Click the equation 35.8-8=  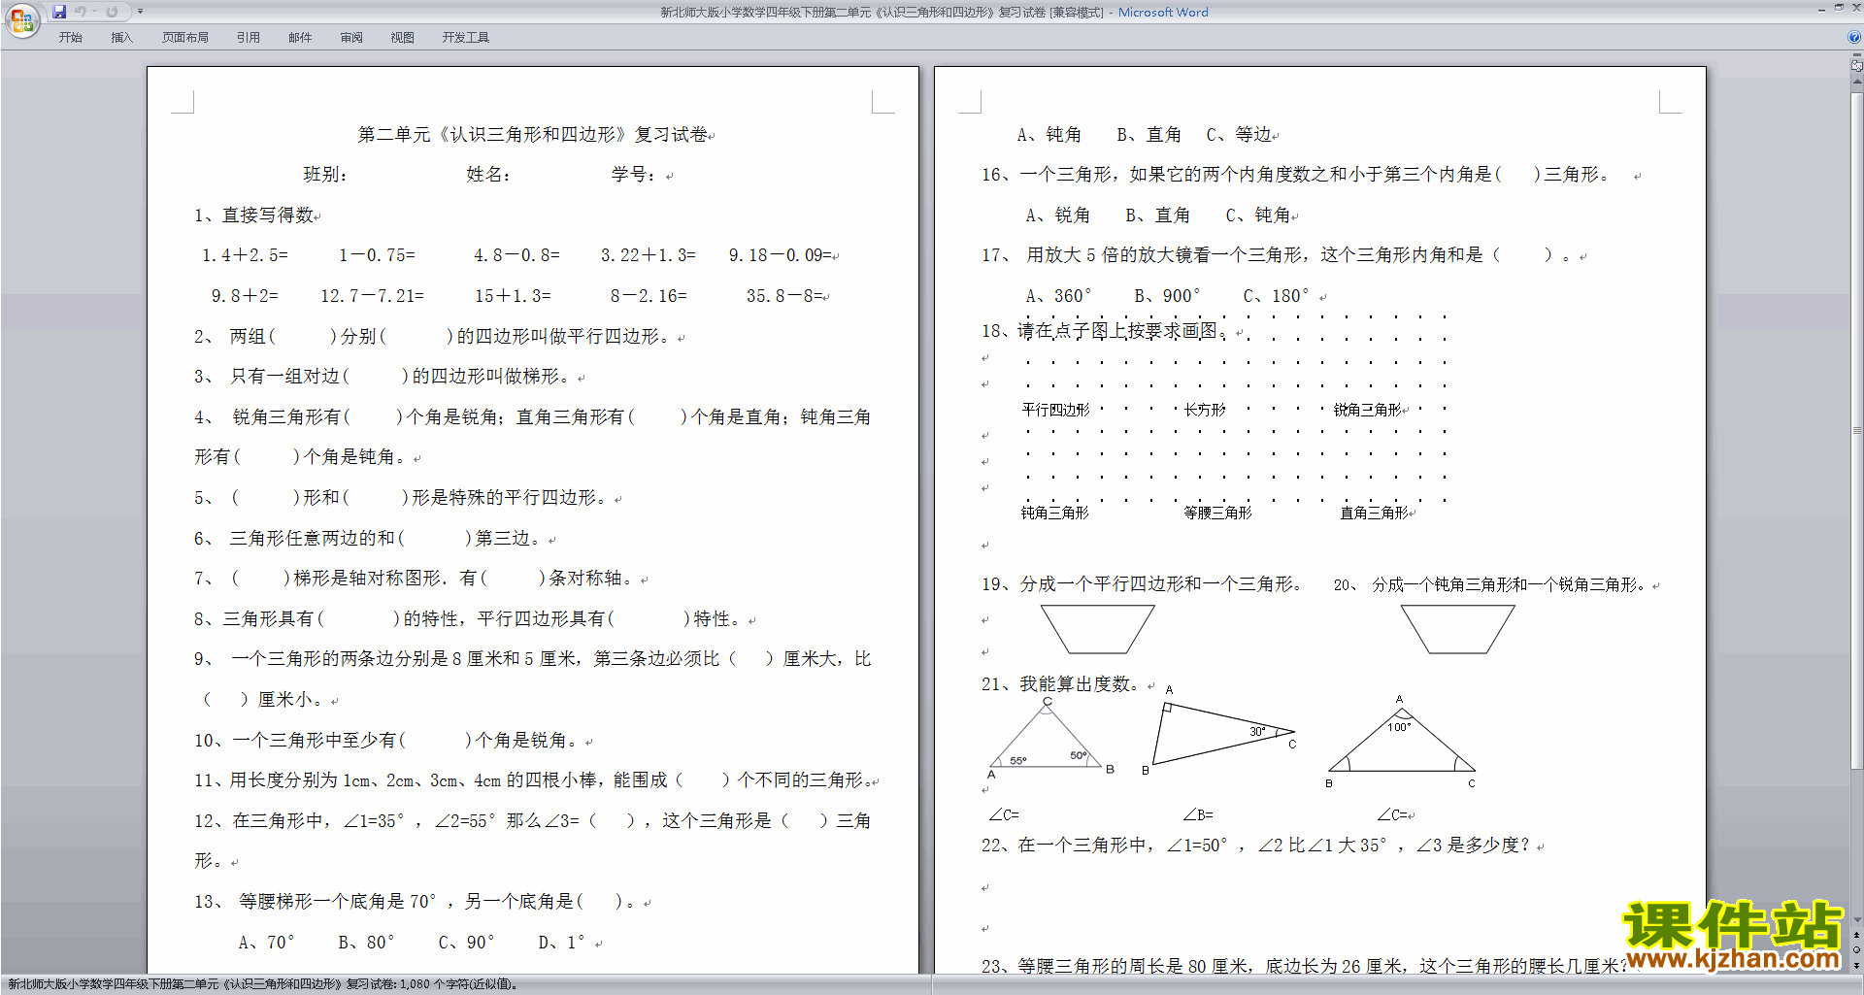[x=784, y=296]
